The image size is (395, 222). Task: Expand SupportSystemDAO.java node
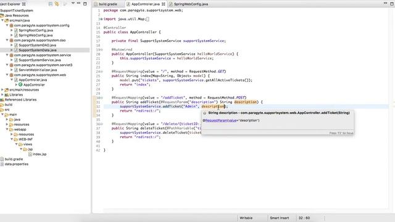tap(12, 45)
